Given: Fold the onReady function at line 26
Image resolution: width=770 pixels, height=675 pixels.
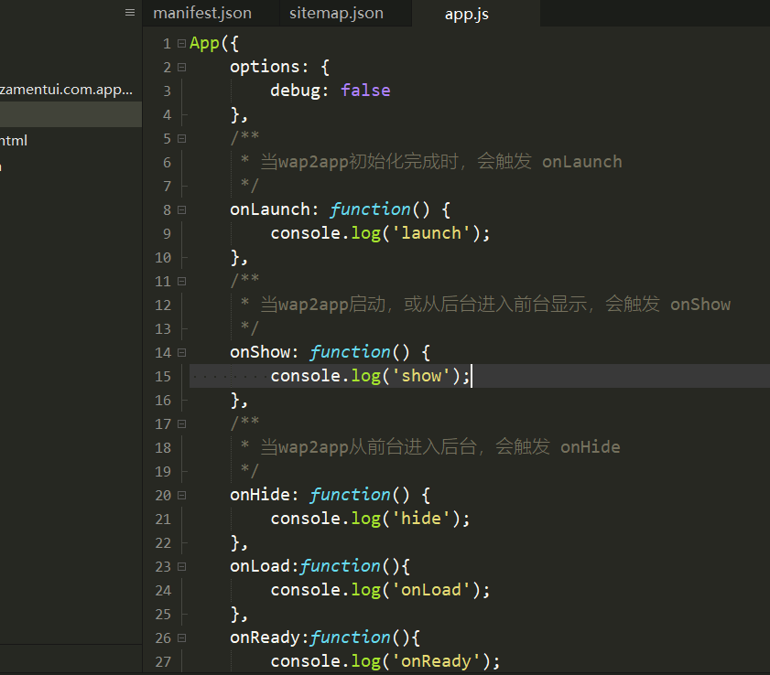Looking at the screenshot, I should [181, 638].
